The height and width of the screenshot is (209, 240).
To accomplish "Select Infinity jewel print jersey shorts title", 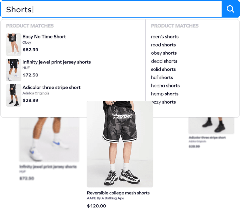I will click(x=57, y=62).
